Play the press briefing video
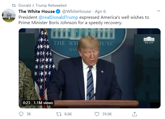 (89, 68)
